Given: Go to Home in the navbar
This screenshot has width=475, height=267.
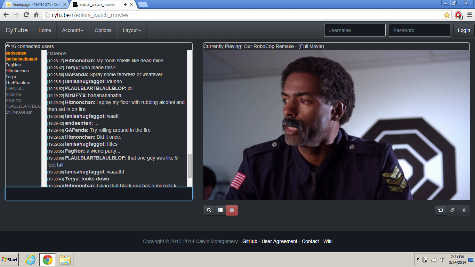Looking at the screenshot, I should [45, 30].
